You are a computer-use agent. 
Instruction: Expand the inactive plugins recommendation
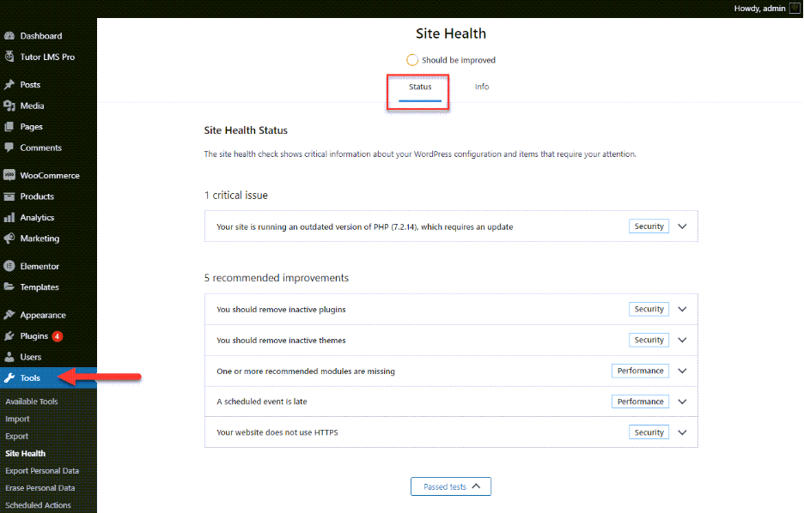(x=682, y=309)
